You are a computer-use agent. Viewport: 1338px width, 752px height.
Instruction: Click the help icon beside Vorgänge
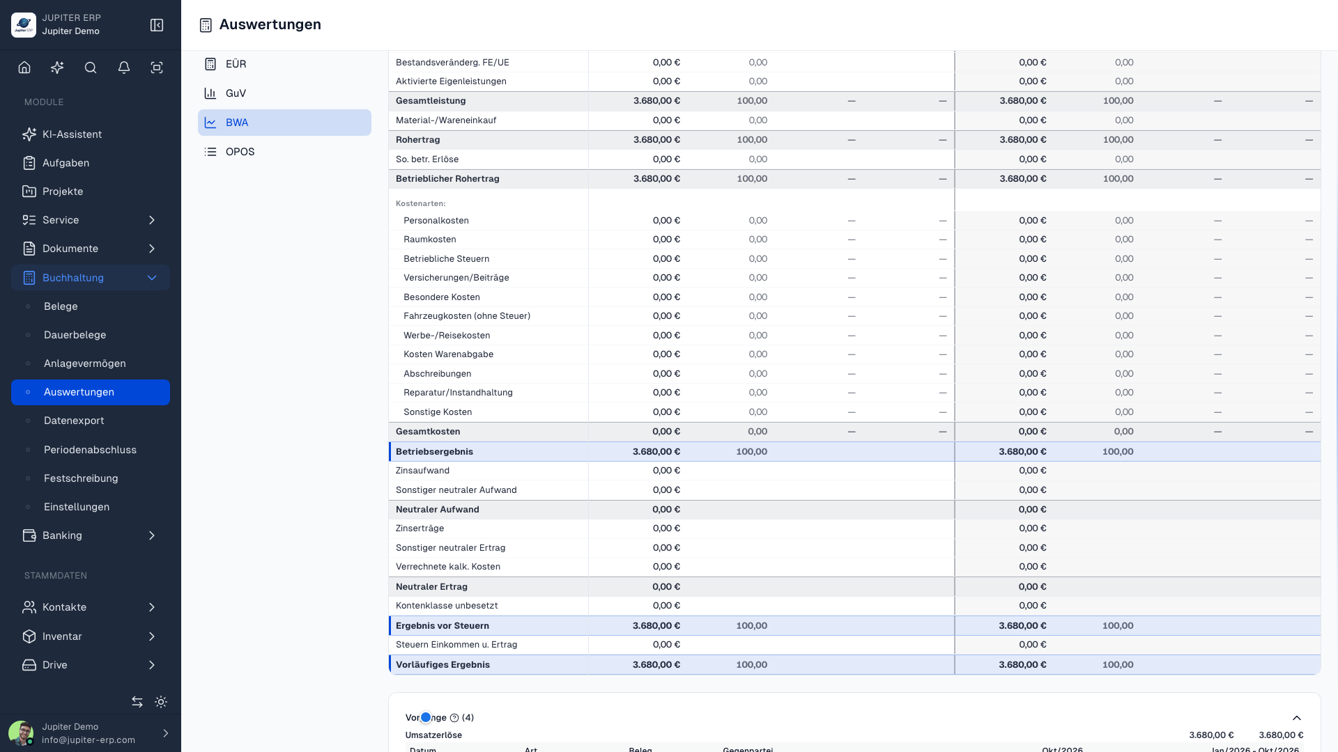(x=454, y=718)
